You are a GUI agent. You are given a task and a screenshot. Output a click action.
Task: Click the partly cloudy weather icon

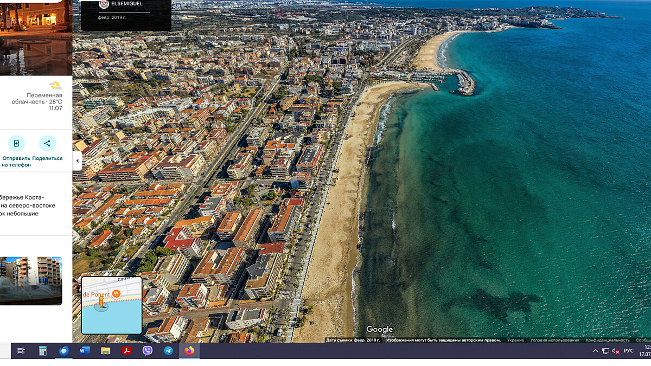(55, 85)
